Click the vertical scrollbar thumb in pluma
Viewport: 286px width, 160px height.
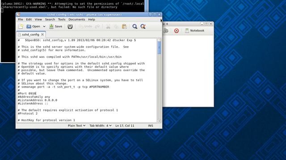pos(159,48)
